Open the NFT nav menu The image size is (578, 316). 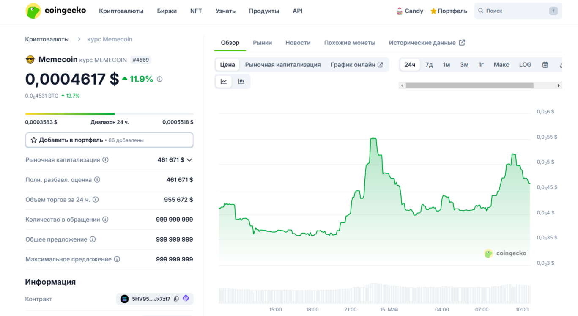tap(196, 11)
